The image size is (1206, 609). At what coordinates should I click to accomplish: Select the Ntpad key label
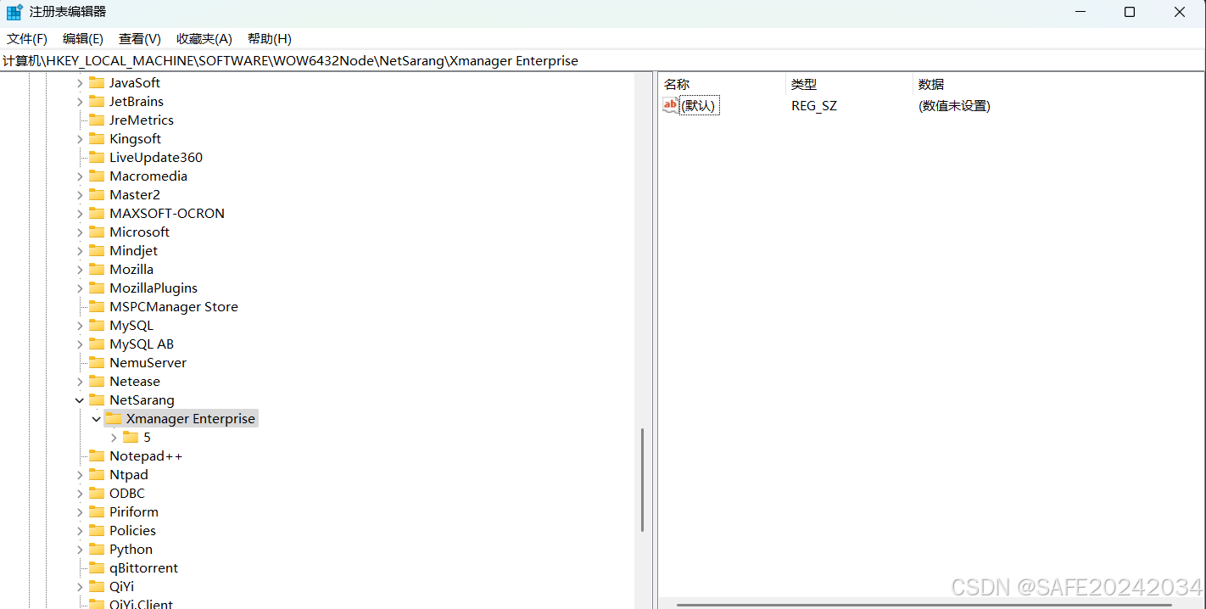tap(129, 474)
